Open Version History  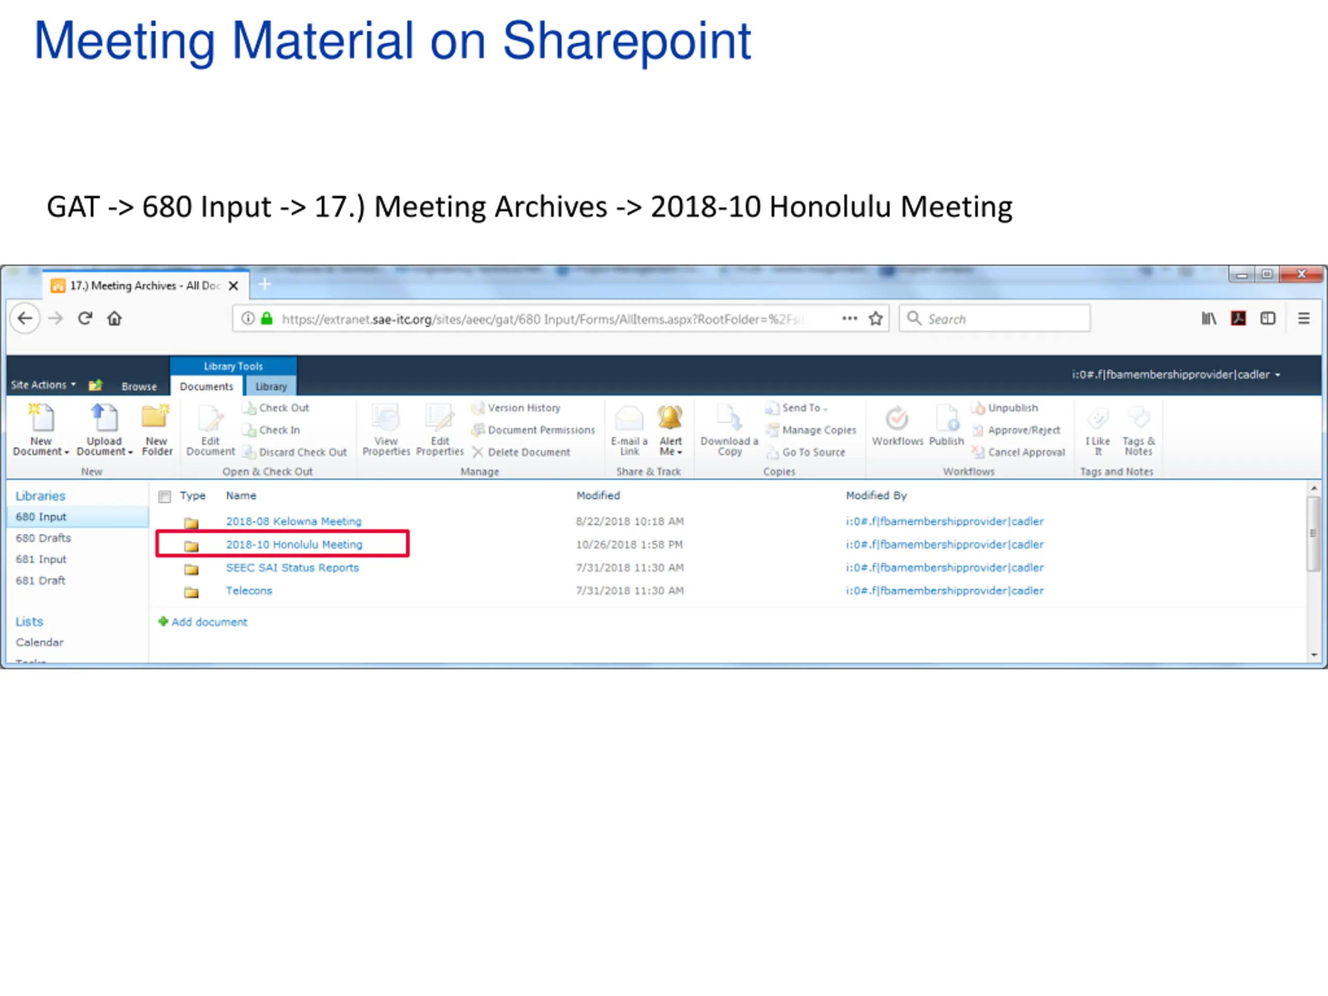(x=516, y=408)
